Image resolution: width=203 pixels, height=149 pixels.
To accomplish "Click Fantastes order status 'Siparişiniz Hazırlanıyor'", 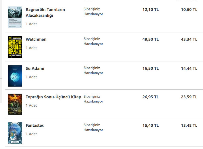I will pos(93,128).
